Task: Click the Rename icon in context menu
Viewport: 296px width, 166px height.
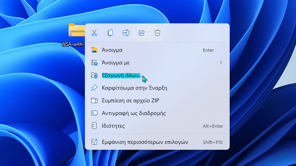Action: click(x=126, y=33)
